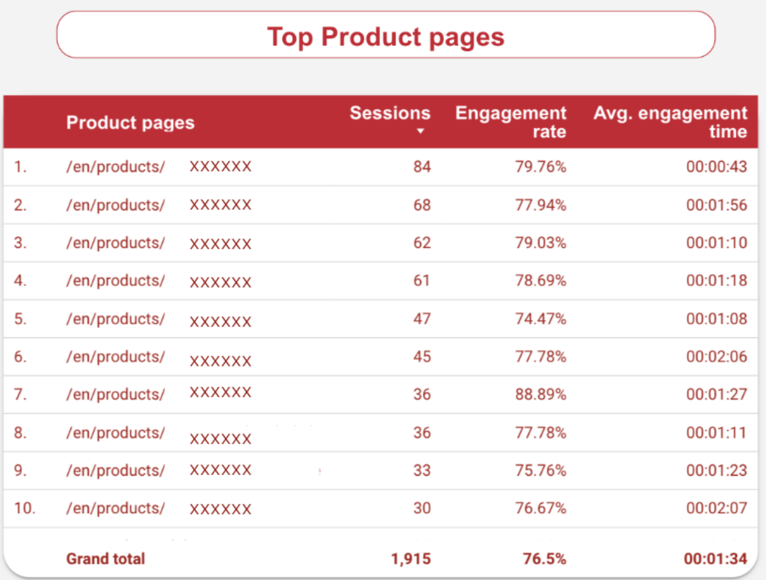
Task: Click the 88.89% engagement rate cell
Action: pos(540,394)
